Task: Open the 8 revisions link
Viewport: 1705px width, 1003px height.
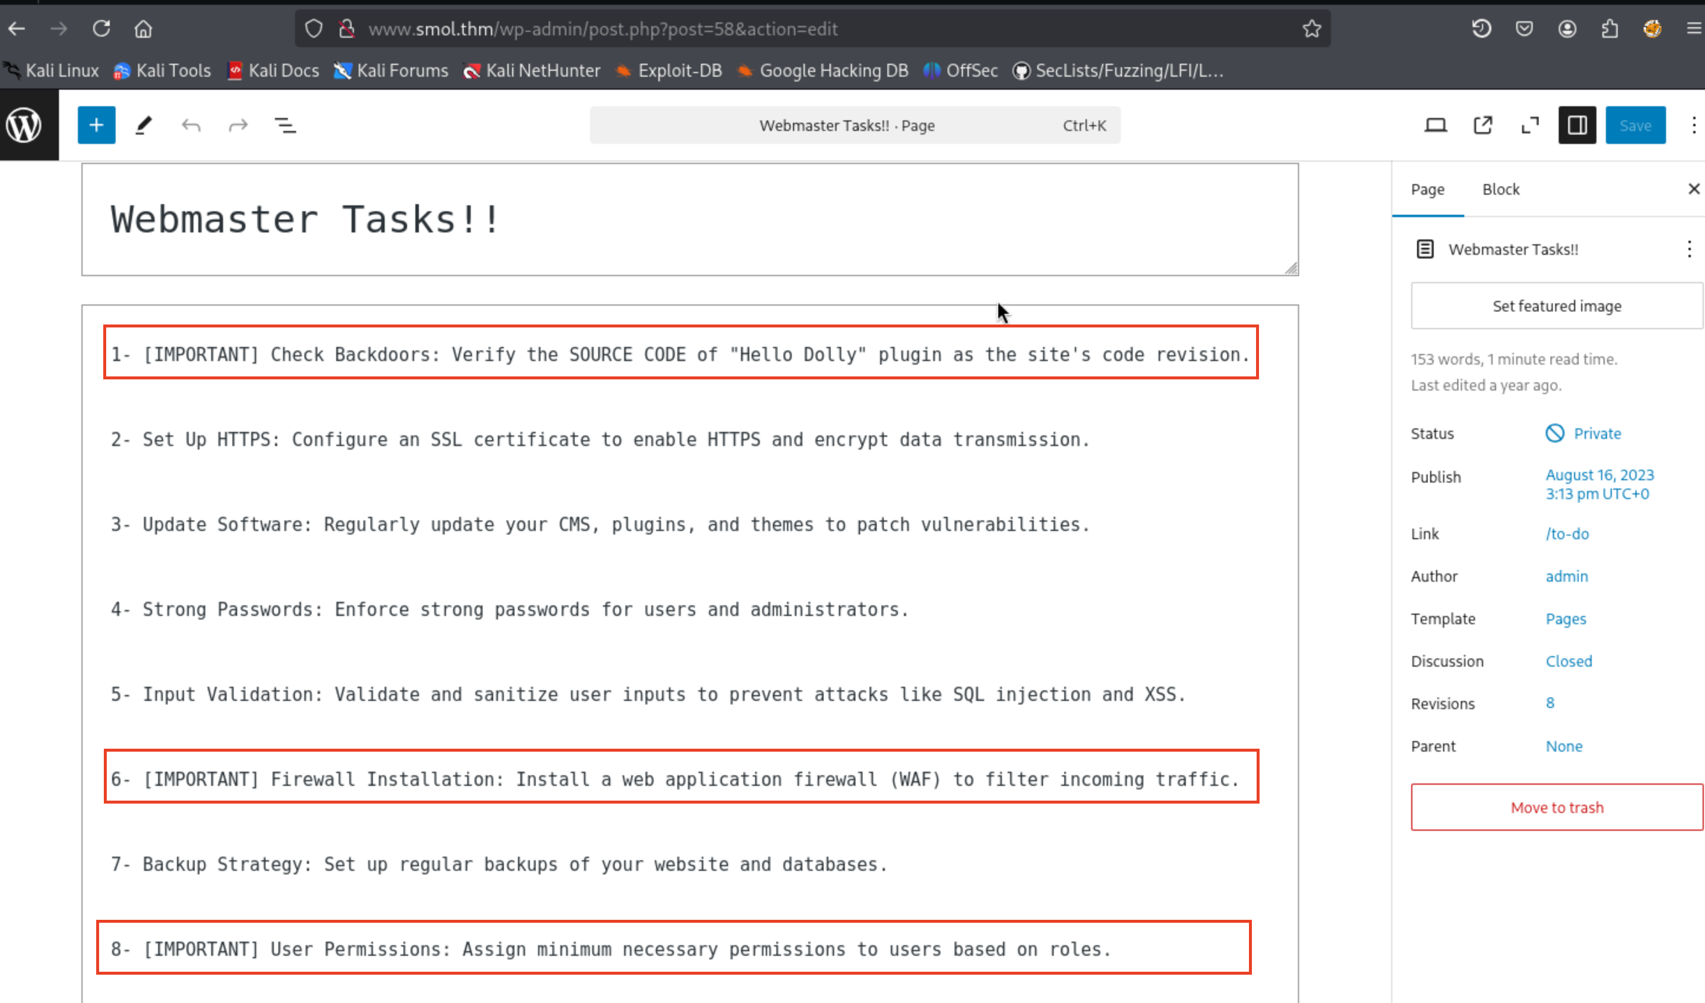Action: point(1549,703)
